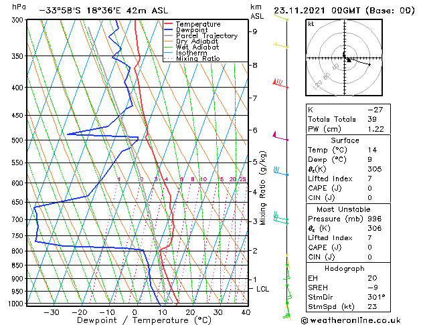The image size is (421, 325).
Task: Click the '850' pressure level label
Action: pyautogui.click(x=18, y=265)
